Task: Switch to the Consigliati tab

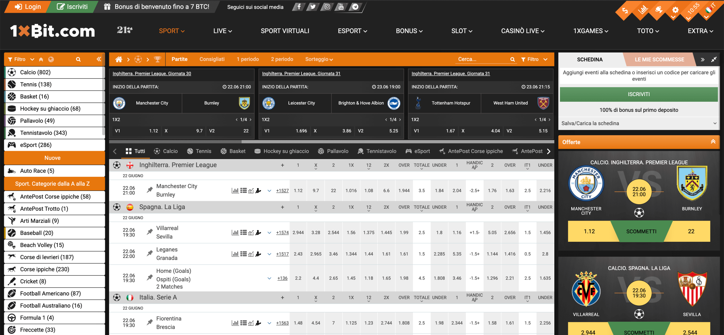Action: 212,59
